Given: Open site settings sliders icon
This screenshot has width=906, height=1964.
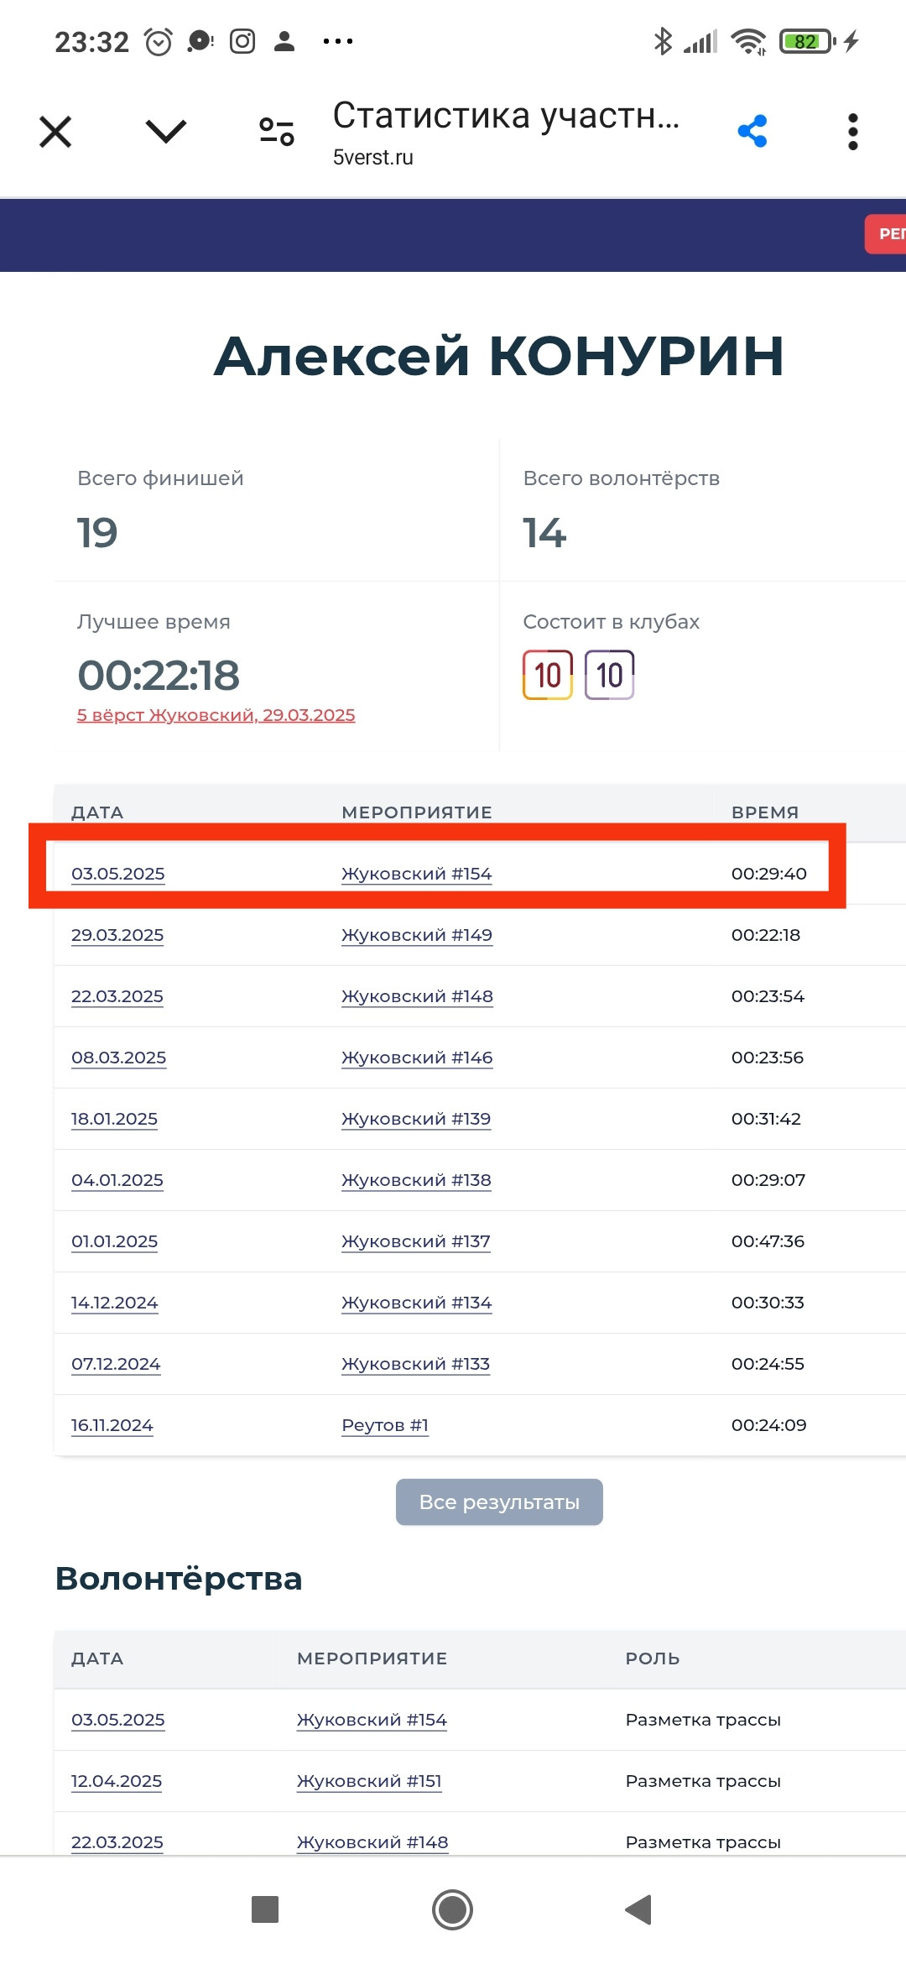Looking at the screenshot, I should 277,131.
